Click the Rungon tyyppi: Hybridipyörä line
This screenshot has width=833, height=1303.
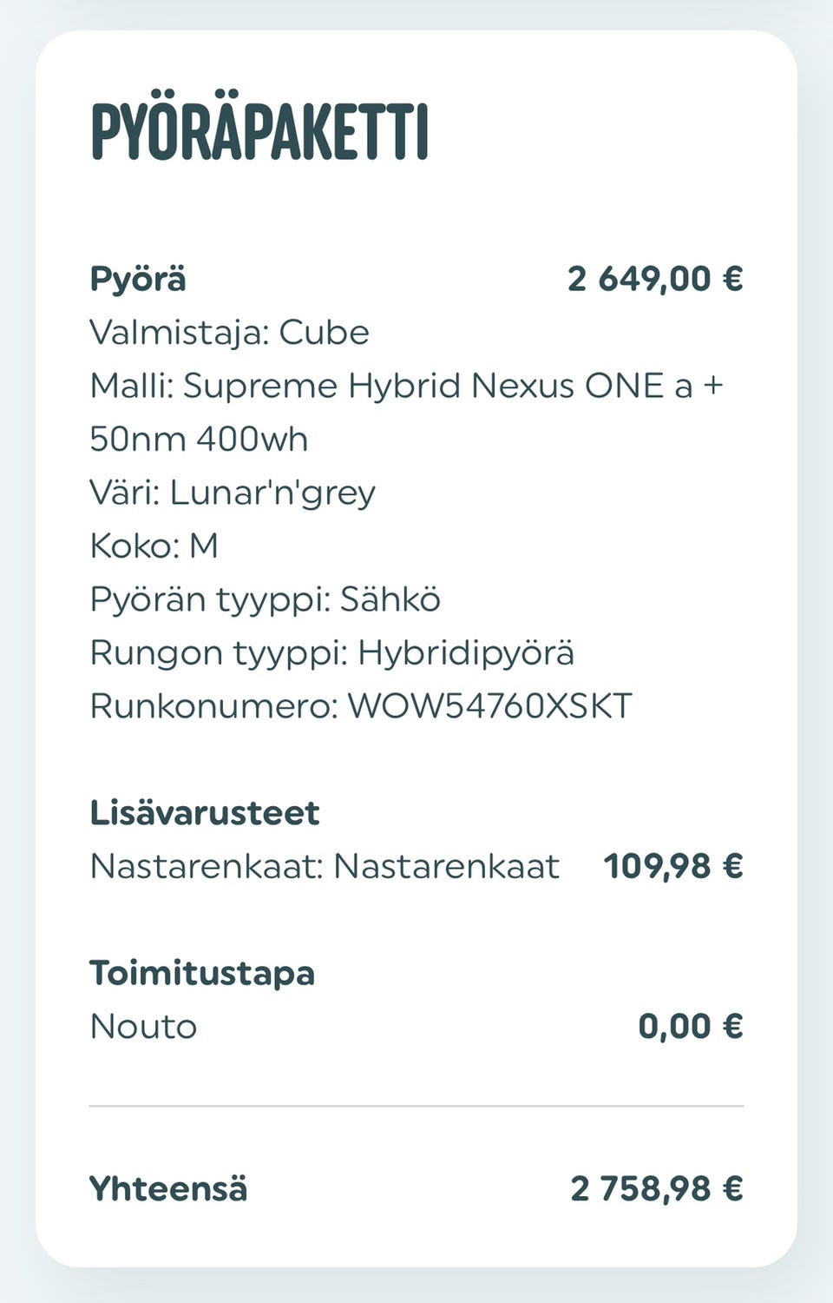pos(331,652)
